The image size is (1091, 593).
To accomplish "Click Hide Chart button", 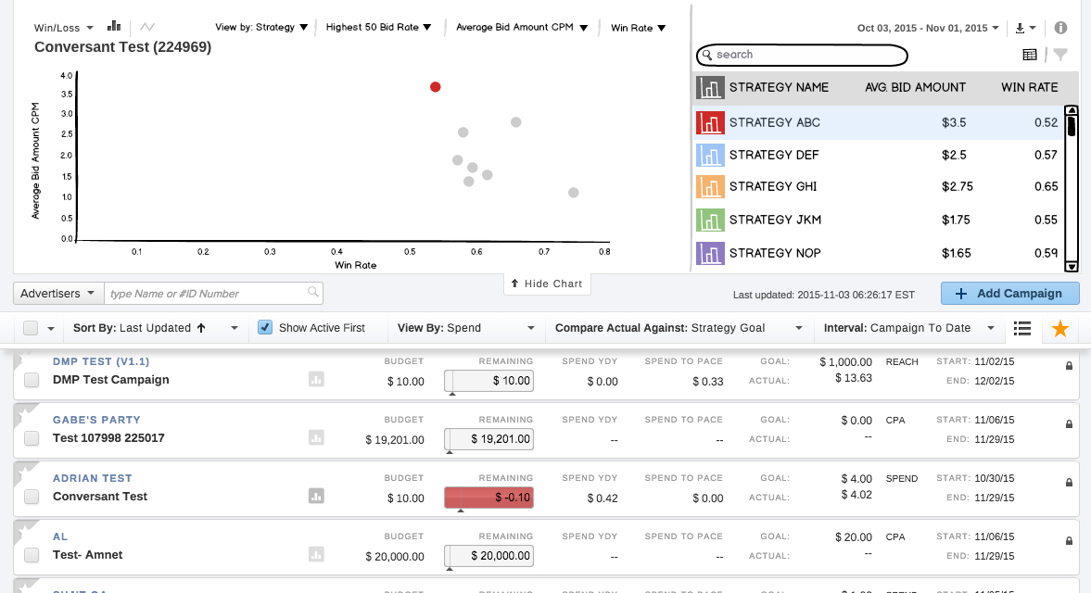I will coord(547,284).
